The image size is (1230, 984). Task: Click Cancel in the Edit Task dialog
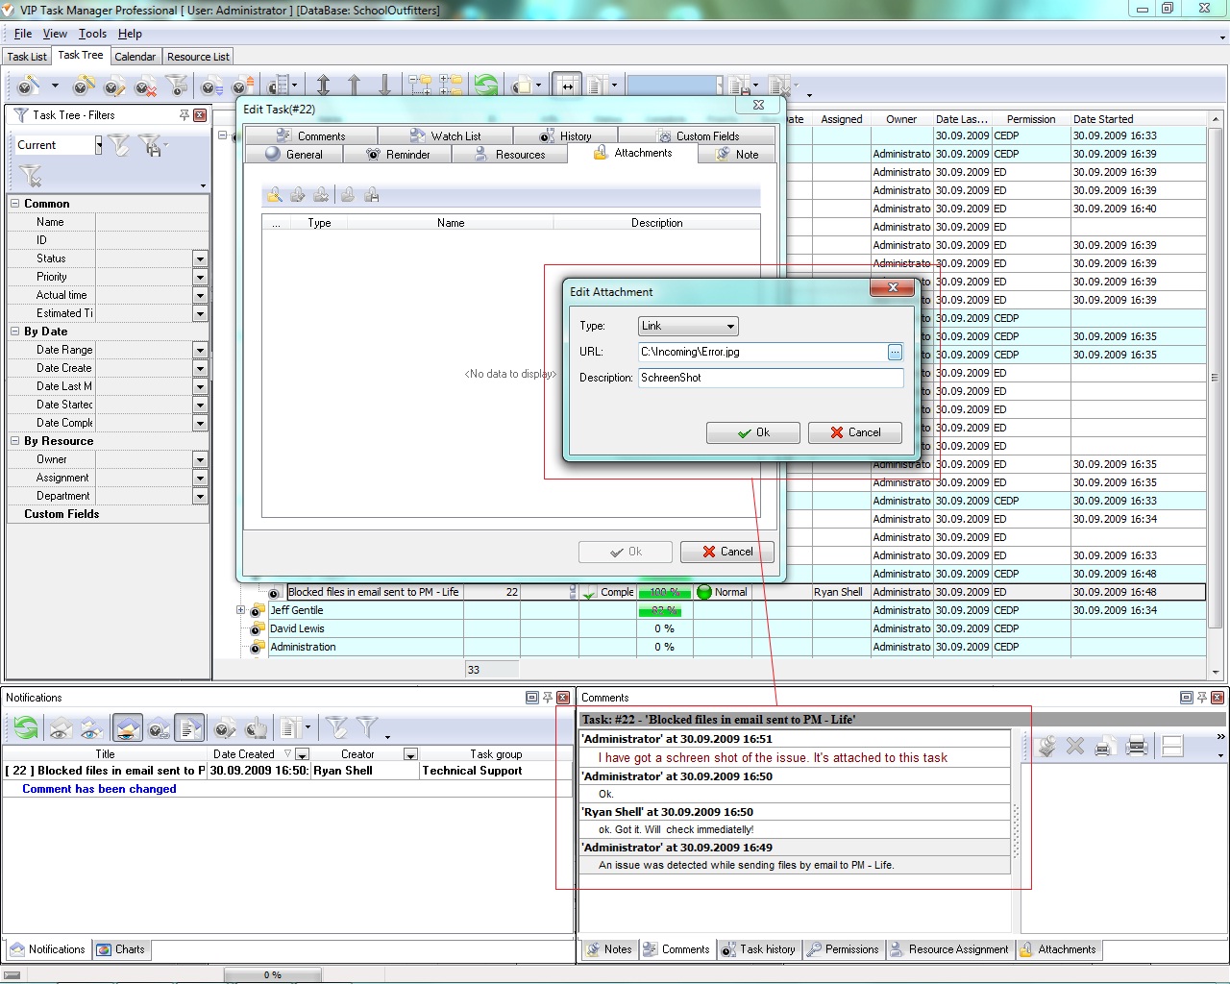(727, 552)
